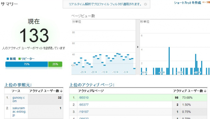Click the 新規 legend entry
This screenshot has height=119, width=210.
11,59
